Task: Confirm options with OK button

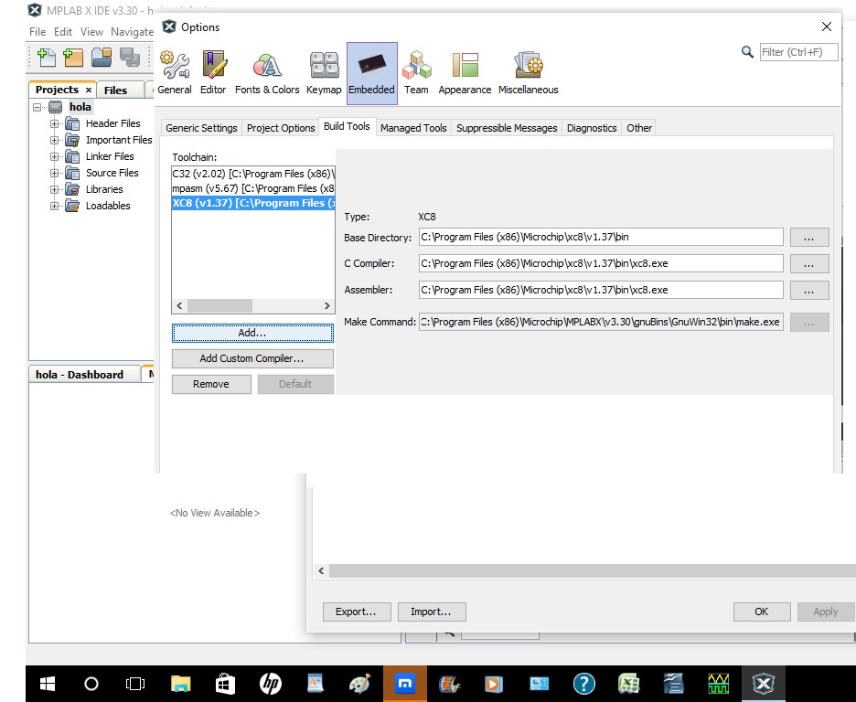Action: (x=762, y=612)
